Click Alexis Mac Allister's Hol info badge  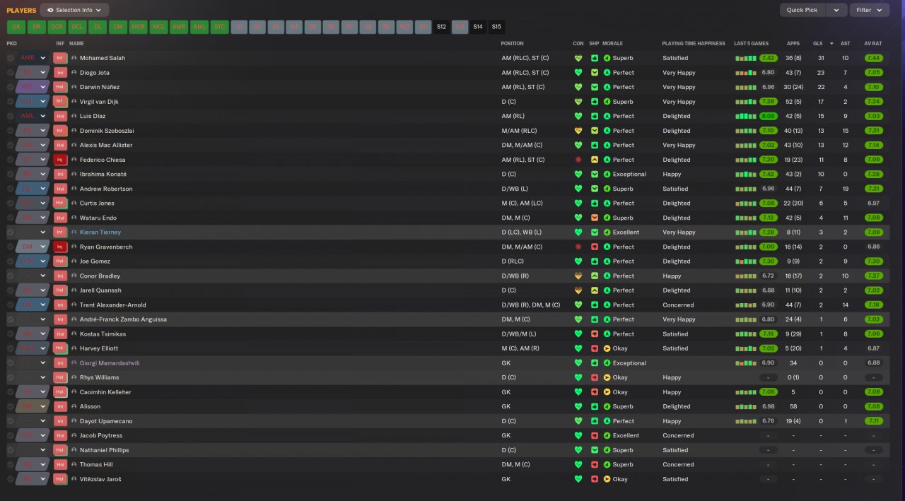click(60, 145)
